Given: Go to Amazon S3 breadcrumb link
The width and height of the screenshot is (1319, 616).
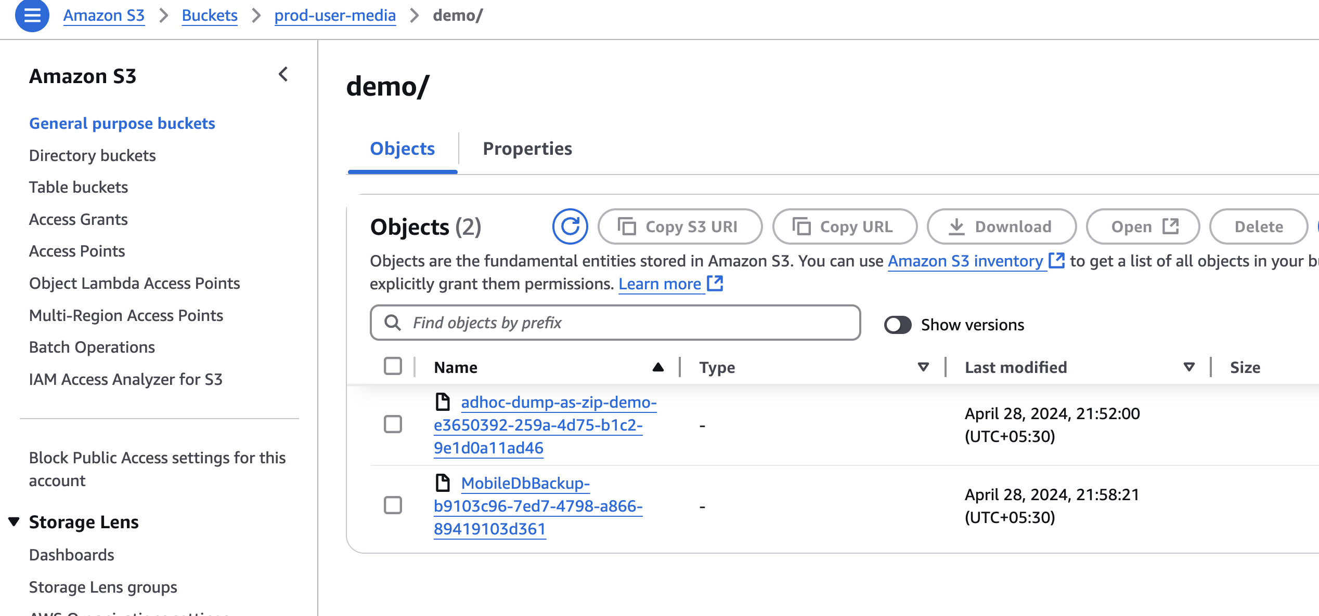Looking at the screenshot, I should [104, 15].
